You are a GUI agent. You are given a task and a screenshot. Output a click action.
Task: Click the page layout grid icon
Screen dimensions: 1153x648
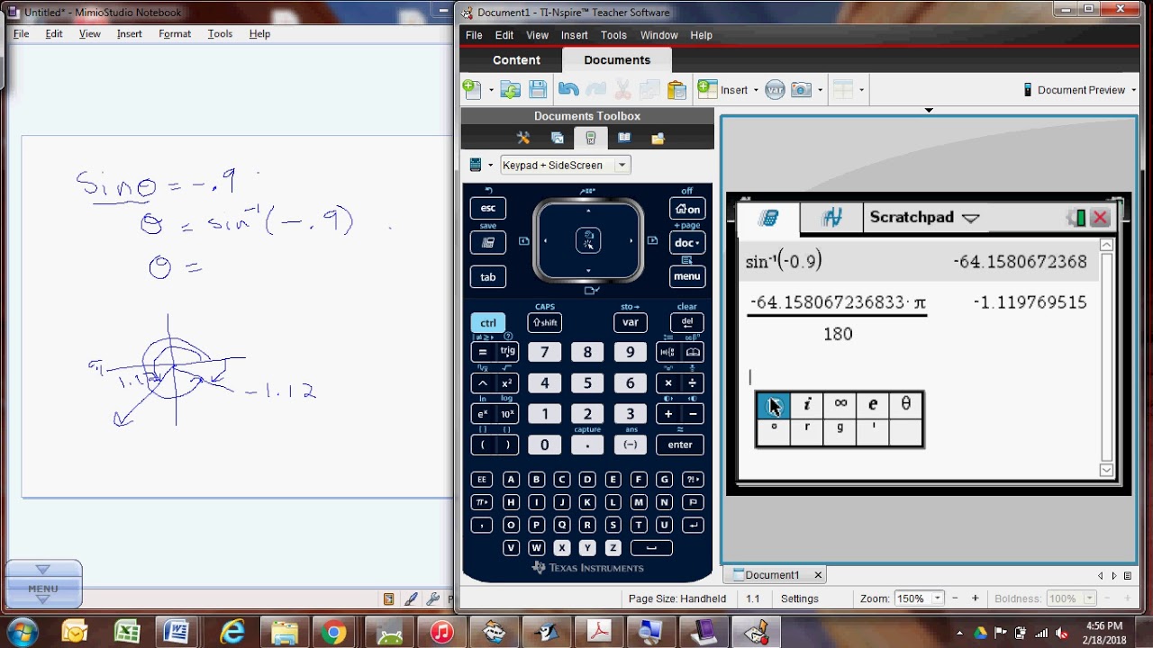[x=843, y=89]
